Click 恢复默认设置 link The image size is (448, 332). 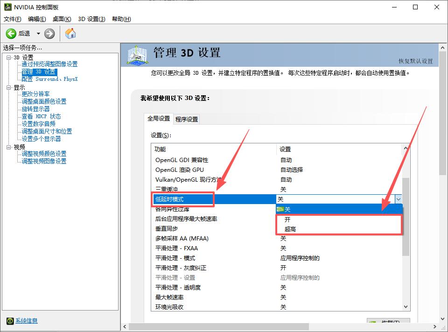click(x=416, y=61)
